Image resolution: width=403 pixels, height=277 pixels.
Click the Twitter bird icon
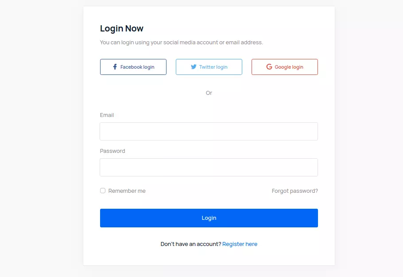(x=194, y=67)
